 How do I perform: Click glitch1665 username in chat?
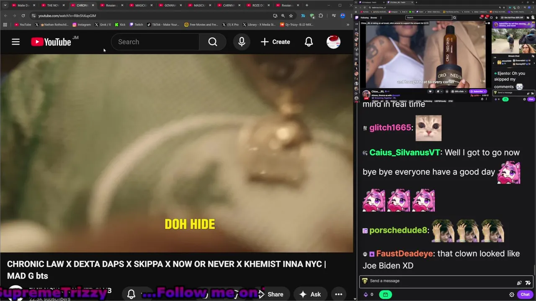click(x=390, y=128)
